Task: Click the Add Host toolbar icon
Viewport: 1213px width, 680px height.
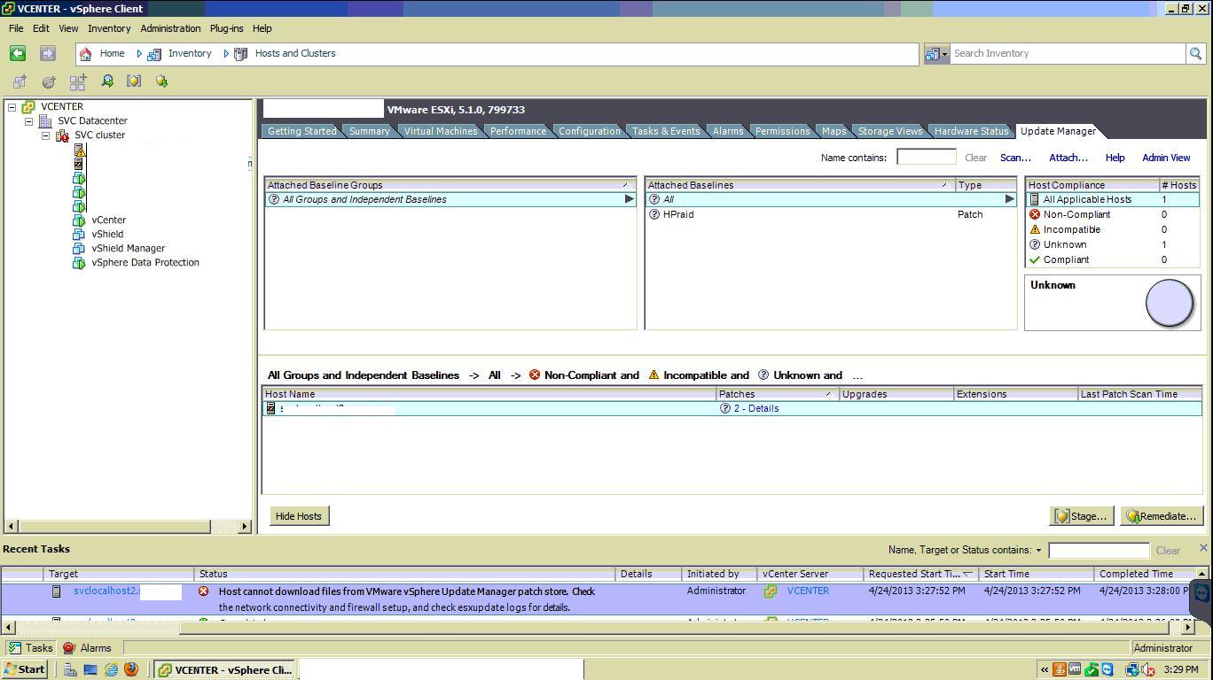Action: [49, 81]
